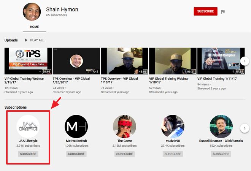
Task: Click the 74 views text
Action: [x=59, y=88]
